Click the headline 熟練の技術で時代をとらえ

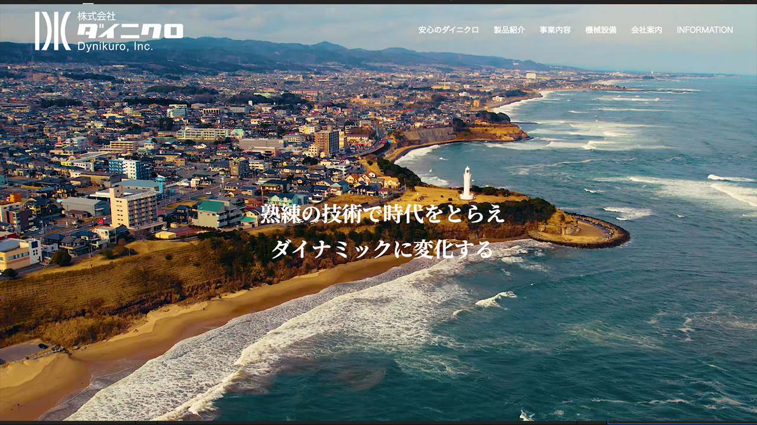pyautogui.click(x=383, y=214)
